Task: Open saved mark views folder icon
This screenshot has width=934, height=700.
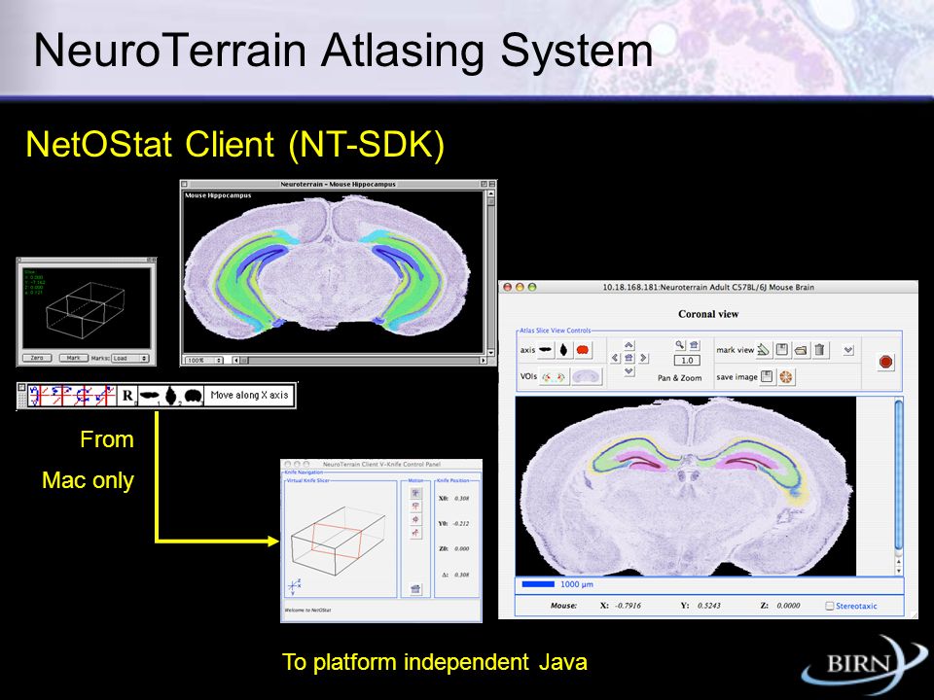Action: (x=801, y=350)
